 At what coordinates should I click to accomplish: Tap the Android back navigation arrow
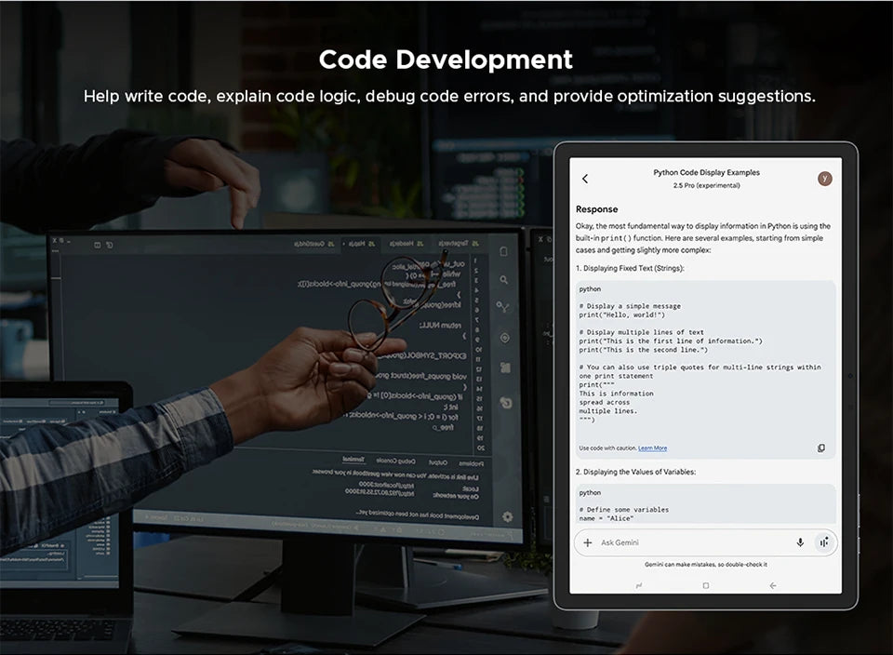tap(772, 585)
